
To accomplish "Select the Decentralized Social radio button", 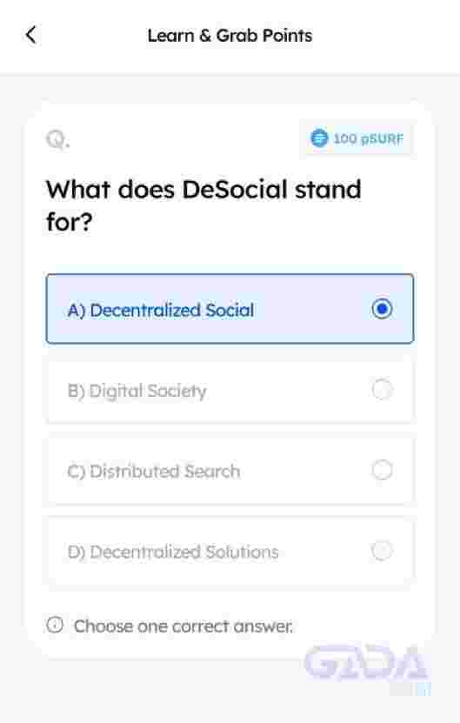I will 382,309.
